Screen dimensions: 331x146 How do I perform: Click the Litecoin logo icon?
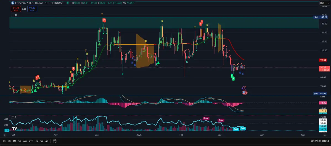pyautogui.click(x=13, y=3)
